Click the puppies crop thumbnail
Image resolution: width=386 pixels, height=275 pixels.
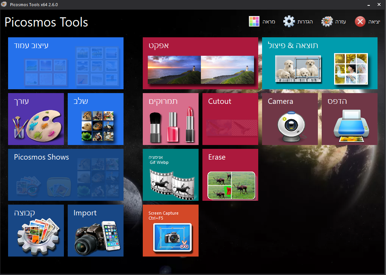tap(298, 68)
